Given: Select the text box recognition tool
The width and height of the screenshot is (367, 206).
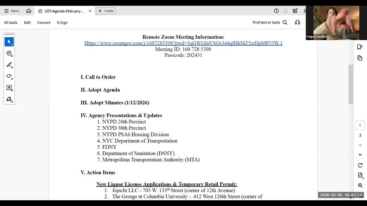Looking at the screenshot, I should coord(9,88).
